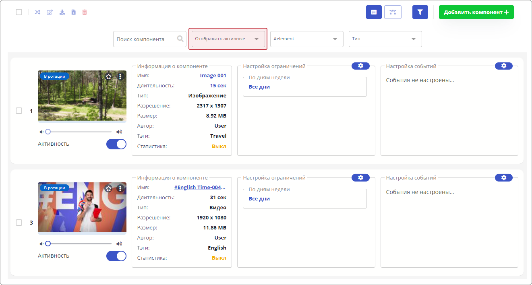Open the 'Отображать активные' dropdown
The image size is (532, 285).
click(x=228, y=39)
